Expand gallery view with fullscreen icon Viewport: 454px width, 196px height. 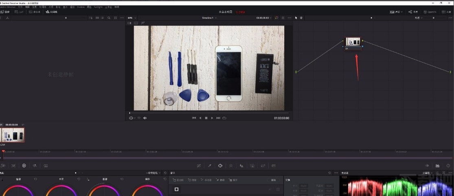pyautogui.click(x=116, y=18)
